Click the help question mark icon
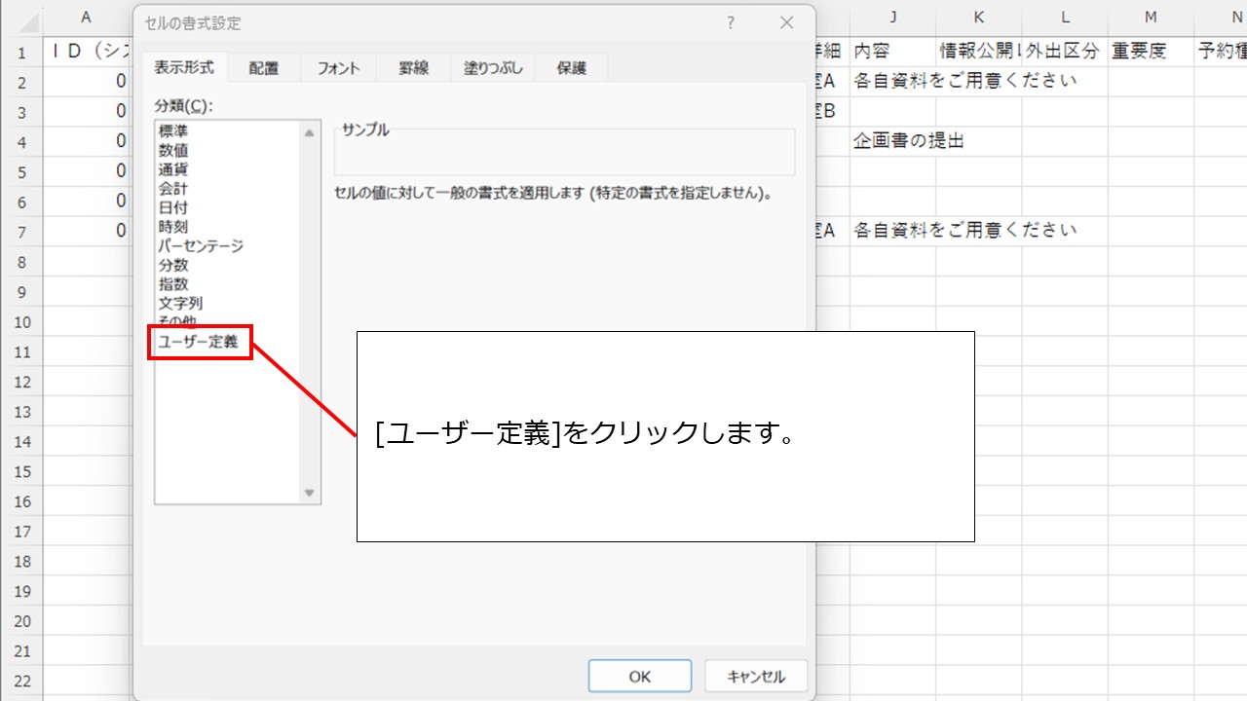This screenshot has height=701, width=1247. tap(731, 23)
